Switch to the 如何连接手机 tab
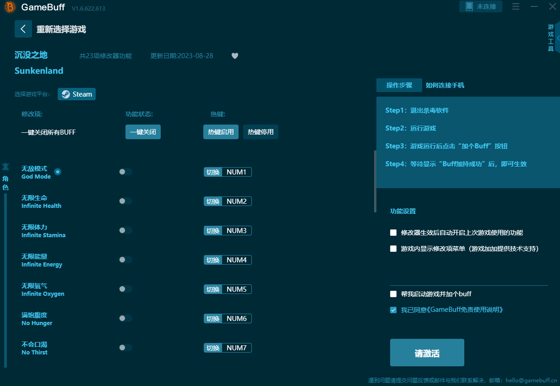Viewport: 560px width, 386px height. [445, 85]
